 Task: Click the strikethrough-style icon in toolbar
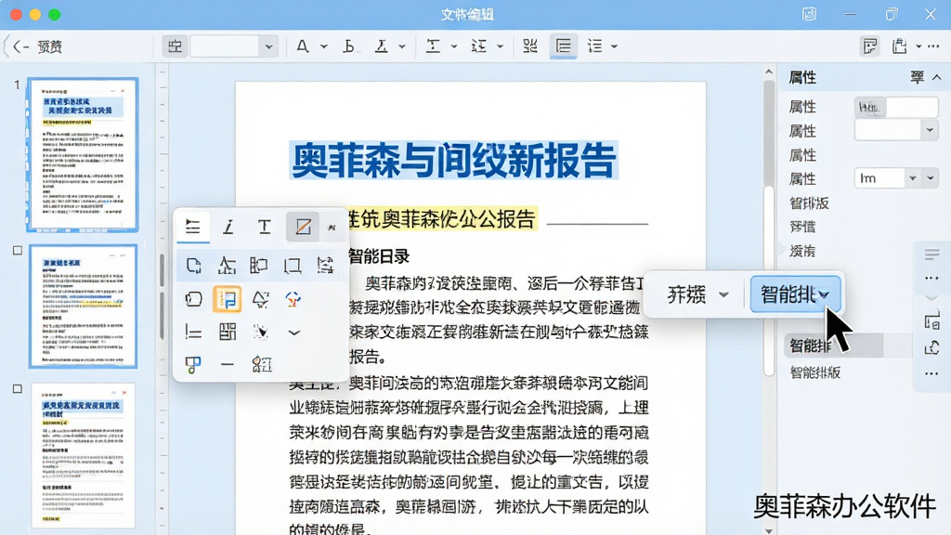point(478,46)
